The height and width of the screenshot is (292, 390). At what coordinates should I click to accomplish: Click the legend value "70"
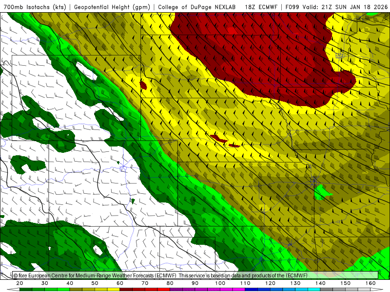tap(145, 283)
